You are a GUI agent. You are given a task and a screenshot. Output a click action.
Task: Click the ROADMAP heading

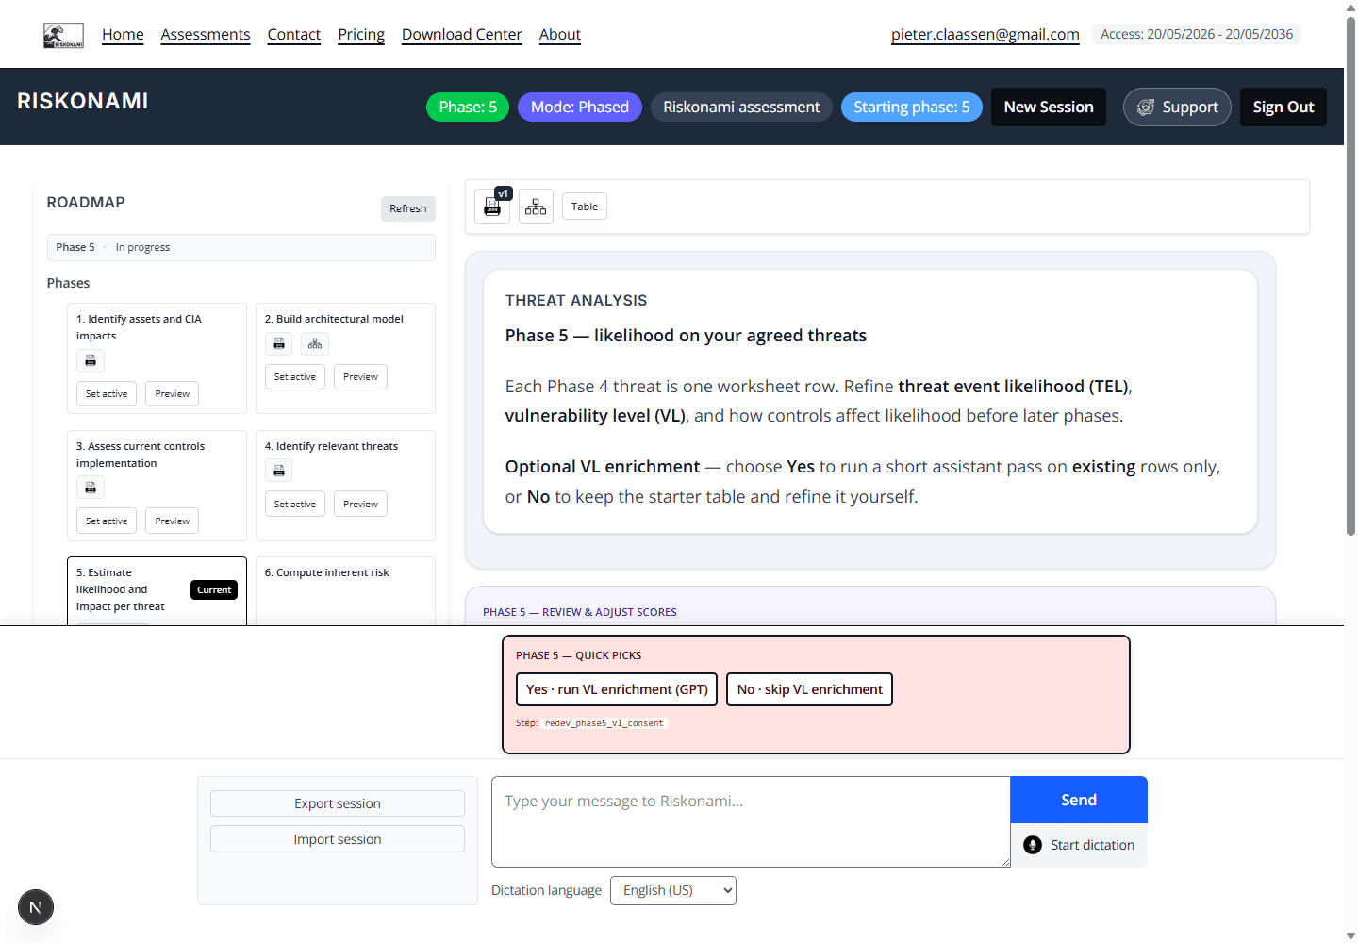pos(86,203)
